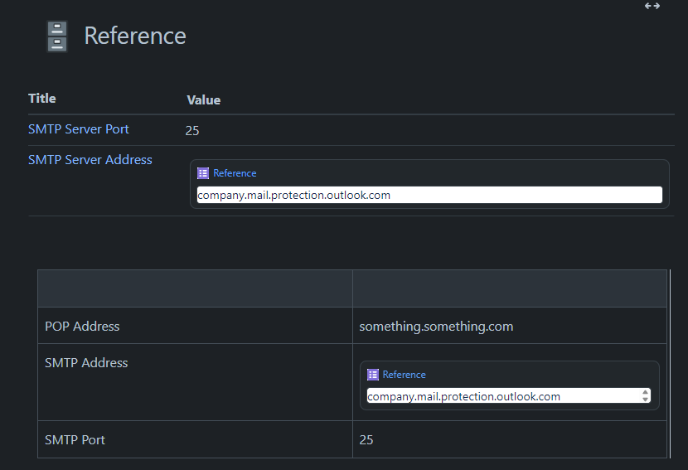Click the empty left header cell of lower table
This screenshot has height=470, width=688.
point(195,288)
